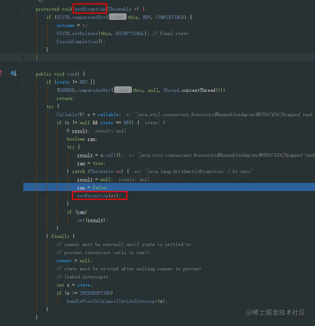
Task: Click the set(result) call
Action: [x=92, y=220]
